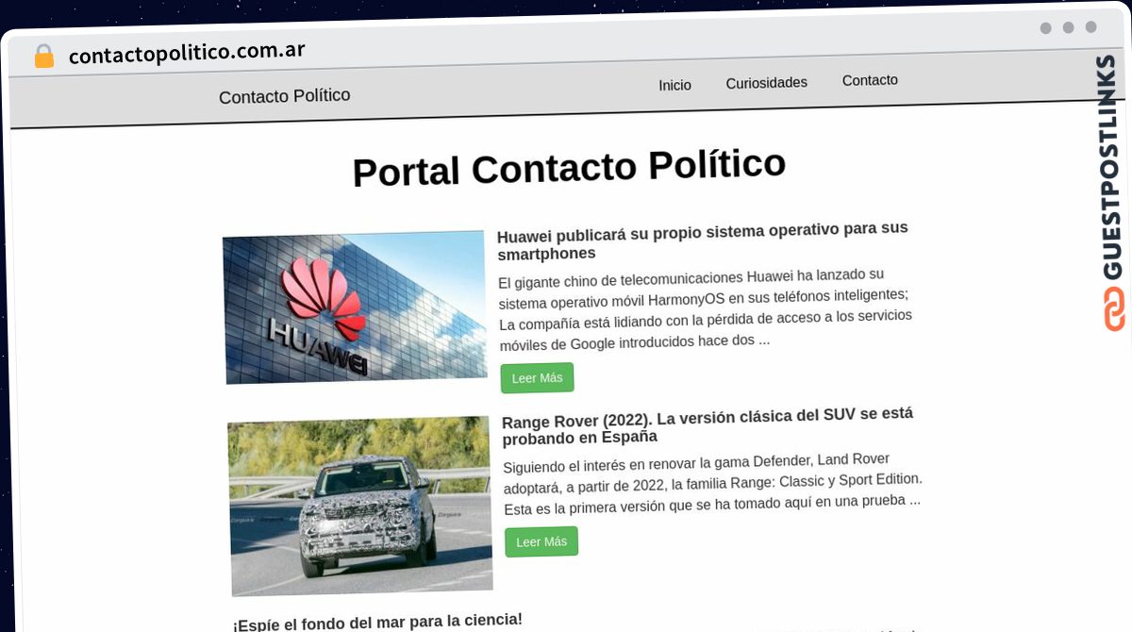Screen dimensions: 1132x632
Task: Click the orange padlock security icon
Action: pyautogui.click(x=43, y=57)
